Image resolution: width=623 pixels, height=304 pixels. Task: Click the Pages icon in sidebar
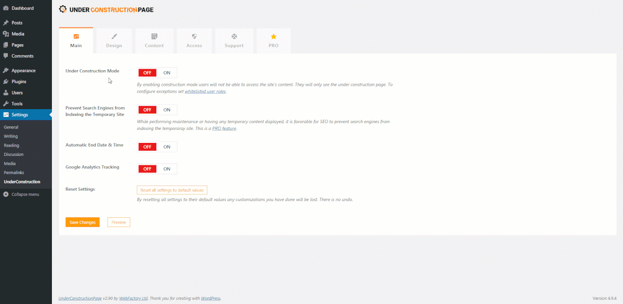(6, 45)
